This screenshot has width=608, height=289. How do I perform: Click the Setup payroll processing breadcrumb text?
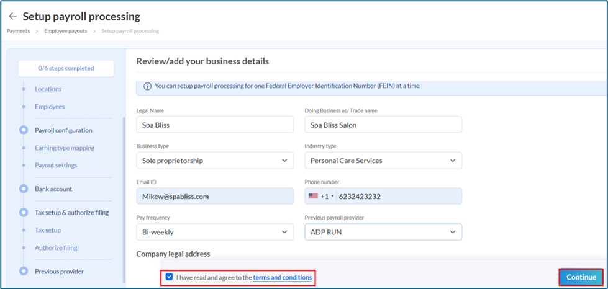pyautogui.click(x=130, y=31)
